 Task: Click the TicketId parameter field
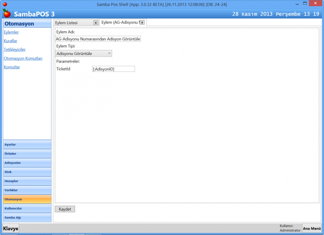113,69
